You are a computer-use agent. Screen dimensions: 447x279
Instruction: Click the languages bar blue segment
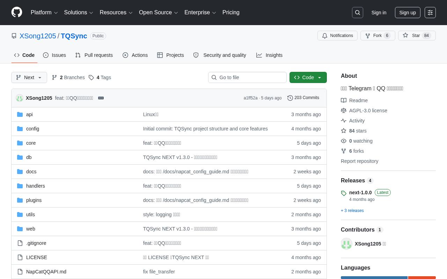[x=374, y=278]
